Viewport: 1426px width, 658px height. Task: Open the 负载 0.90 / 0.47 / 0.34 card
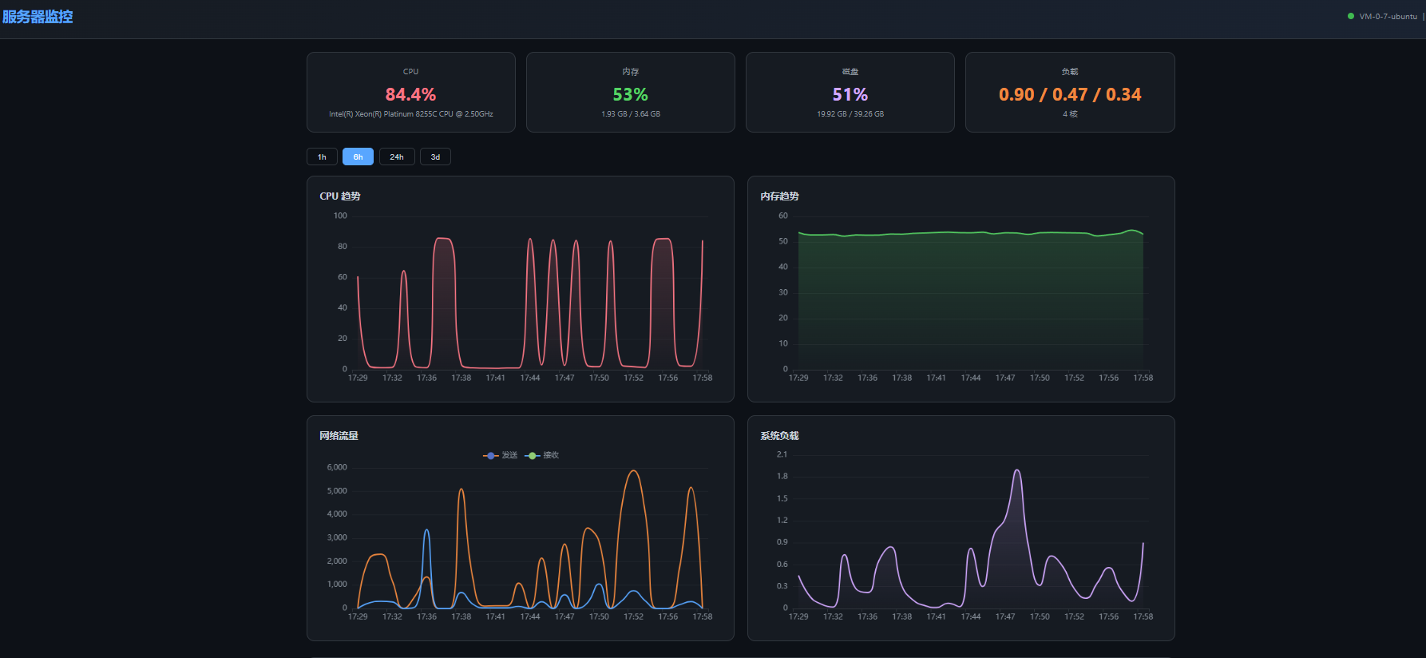click(1070, 92)
